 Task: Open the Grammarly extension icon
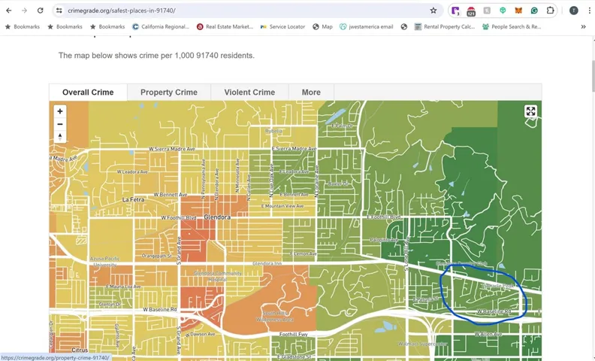(534, 11)
